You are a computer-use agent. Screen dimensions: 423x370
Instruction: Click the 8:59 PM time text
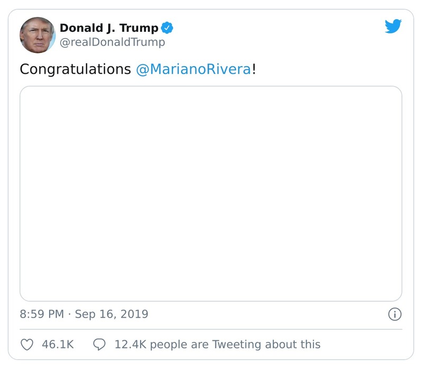click(40, 313)
